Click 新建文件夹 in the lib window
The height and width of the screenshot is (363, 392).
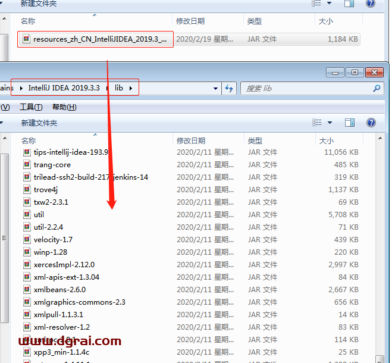pyautogui.click(x=39, y=123)
